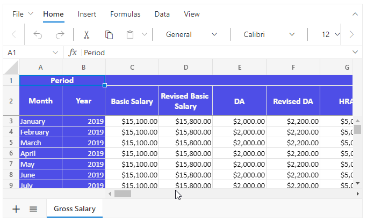Copy selection using the copy icon
The width and height of the screenshot is (367, 223).
[109, 35]
